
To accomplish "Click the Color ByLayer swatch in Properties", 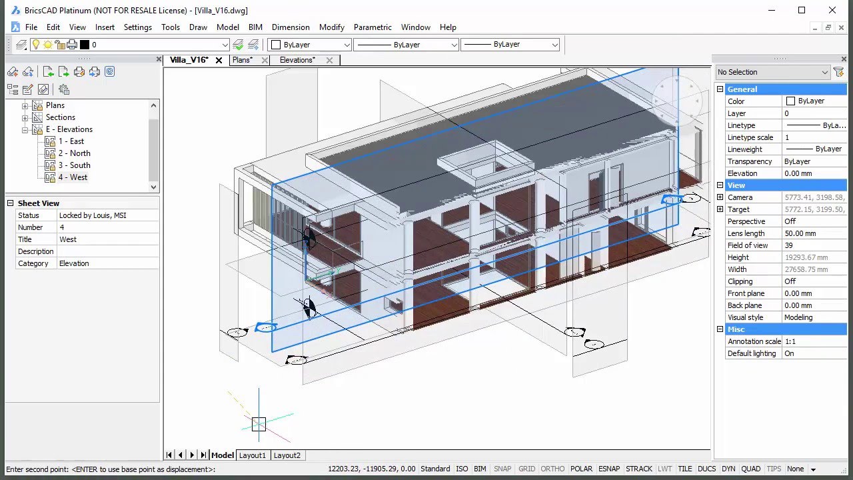I will (791, 101).
